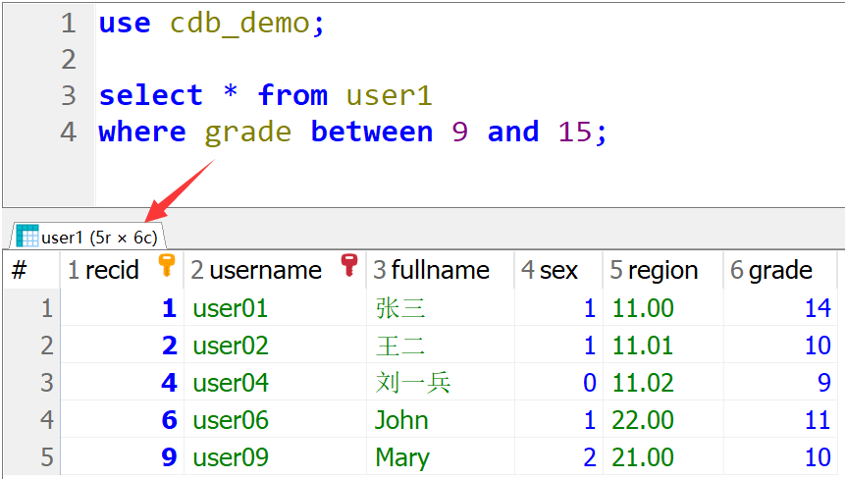
Task: Click the # corner header of the grid
Action: (20, 271)
